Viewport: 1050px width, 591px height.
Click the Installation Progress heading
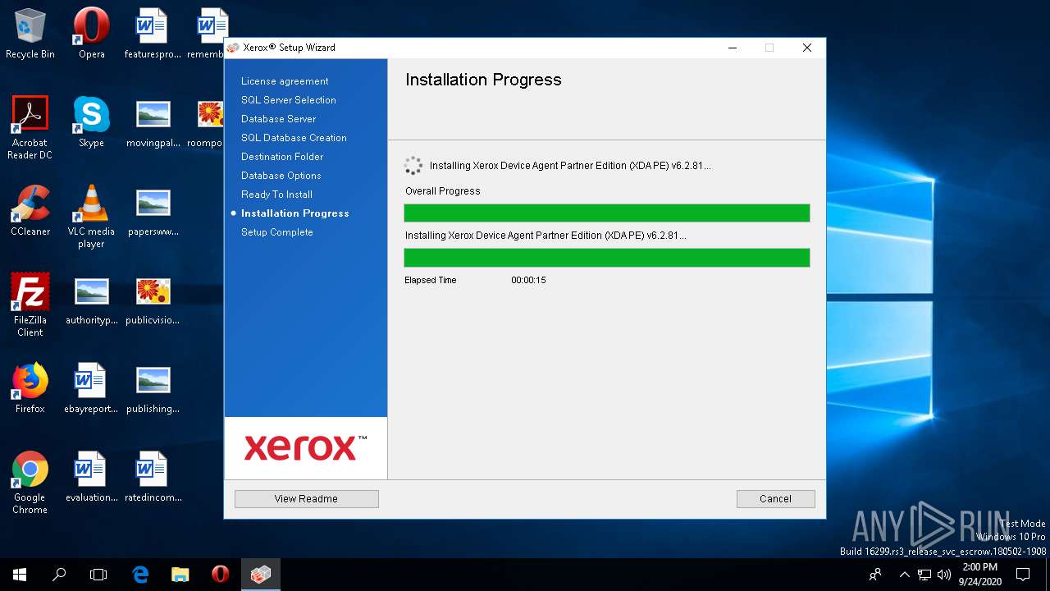483,80
